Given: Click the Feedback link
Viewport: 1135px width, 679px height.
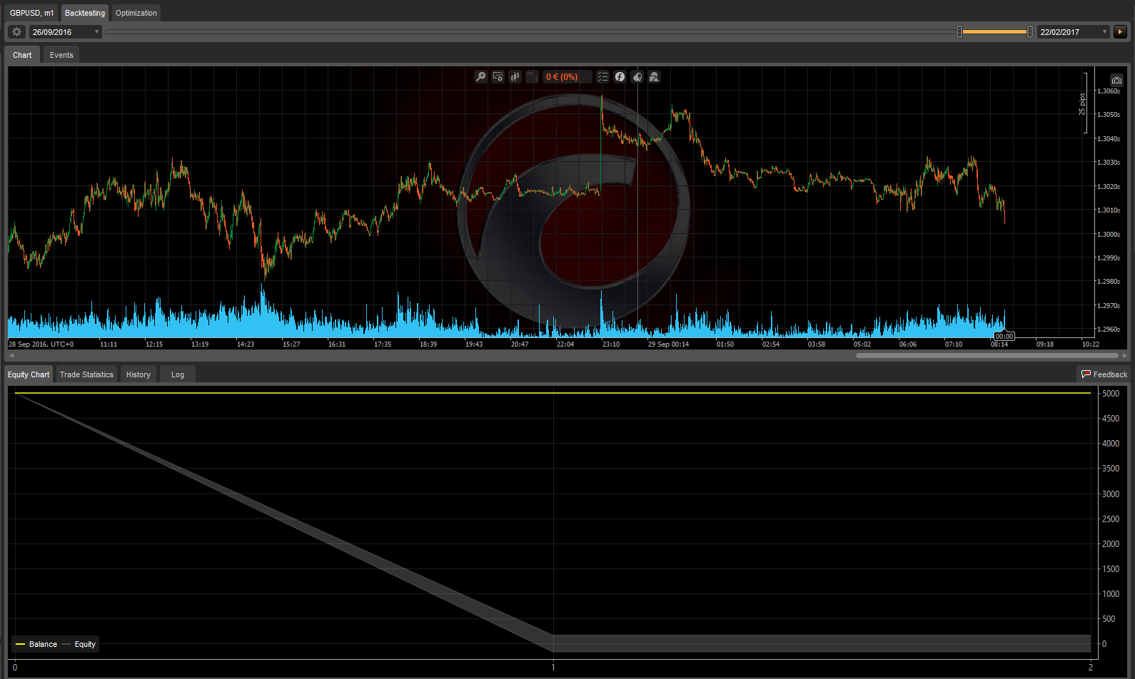Looking at the screenshot, I should [x=1104, y=374].
